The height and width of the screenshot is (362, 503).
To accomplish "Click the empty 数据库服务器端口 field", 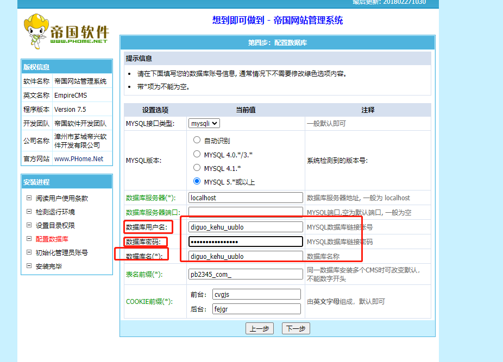I will (246, 212).
